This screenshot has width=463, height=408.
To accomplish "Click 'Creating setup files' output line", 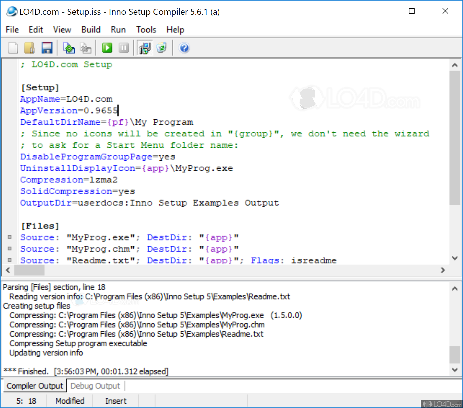I will [37, 306].
